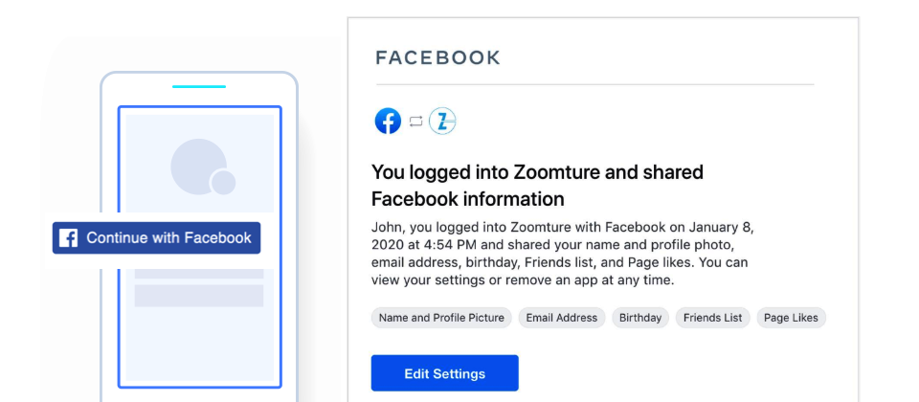
Task: Click the Zoomture Z logo icon
Action: point(442,122)
